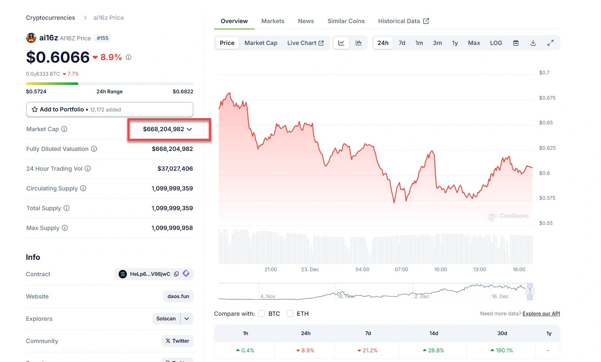Open the Explorers dropdown arrow
This screenshot has height=362, width=601.
coord(187,319)
